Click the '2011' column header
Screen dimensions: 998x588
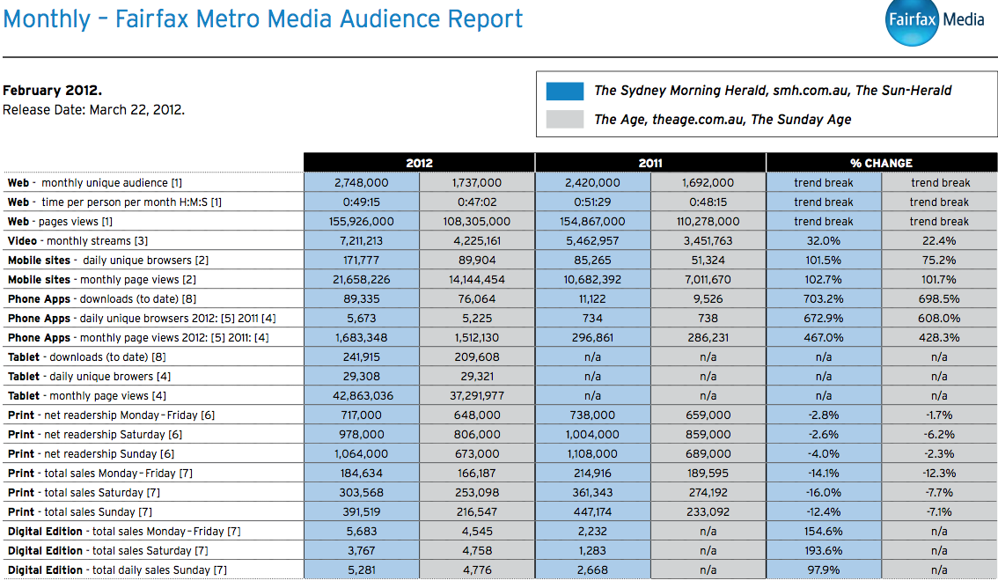click(x=650, y=163)
